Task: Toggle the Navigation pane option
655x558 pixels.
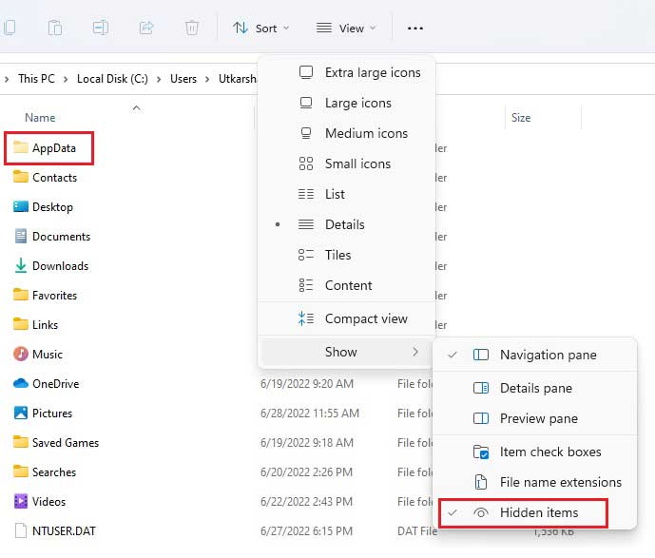Action: 534,355
